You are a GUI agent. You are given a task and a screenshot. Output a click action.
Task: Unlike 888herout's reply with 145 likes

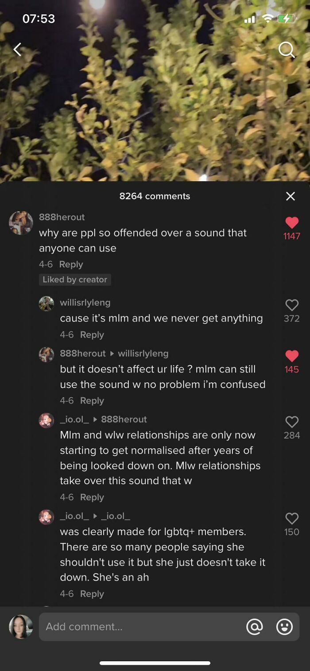point(292,356)
